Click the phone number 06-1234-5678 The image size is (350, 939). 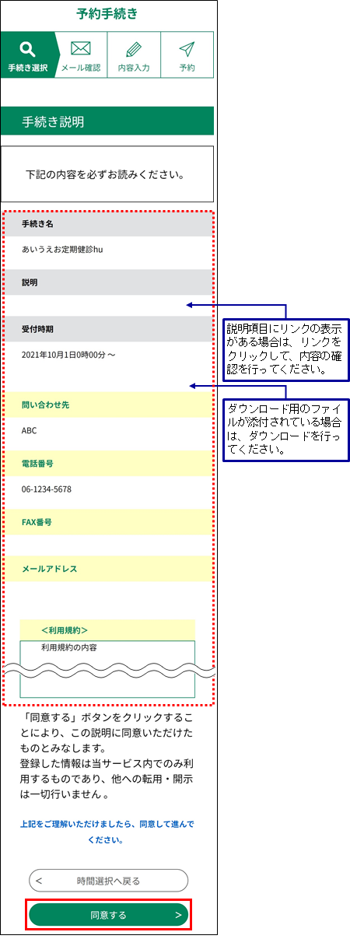47,489
